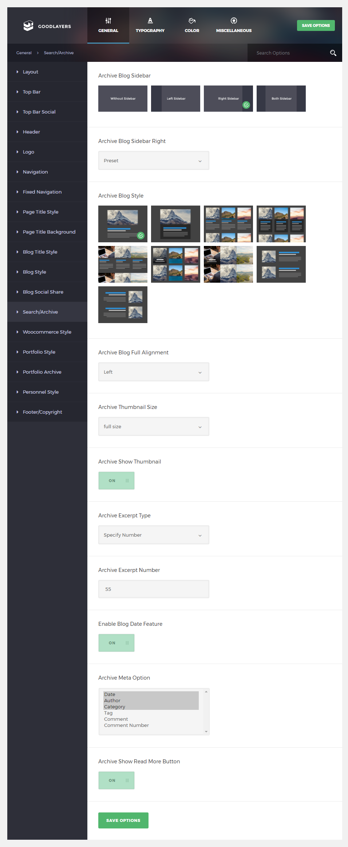Image resolution: width=348 pixels, height=847 pixels.
Task: Select Author in Archive Meta Option list
Action: pyautogui.click(x=151, y=700)
